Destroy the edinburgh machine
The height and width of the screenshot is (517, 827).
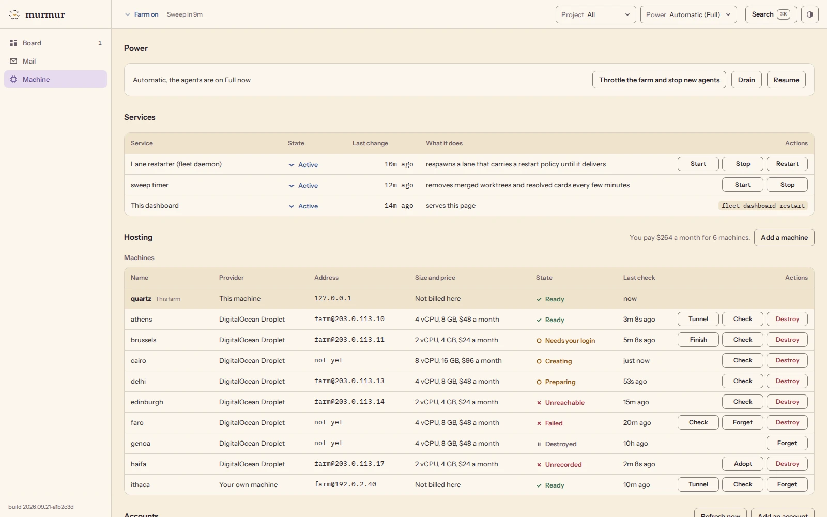tap(787, 402)
